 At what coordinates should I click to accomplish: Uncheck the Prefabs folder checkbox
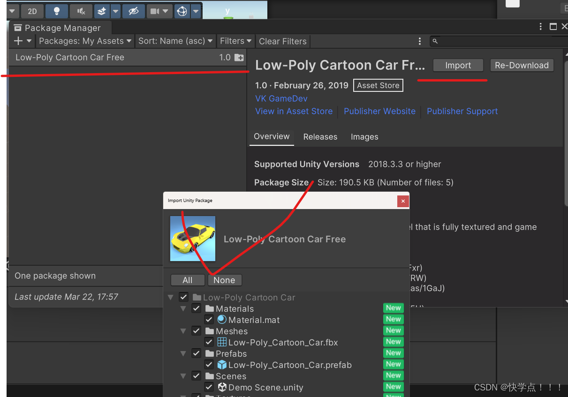pos(196,353)
